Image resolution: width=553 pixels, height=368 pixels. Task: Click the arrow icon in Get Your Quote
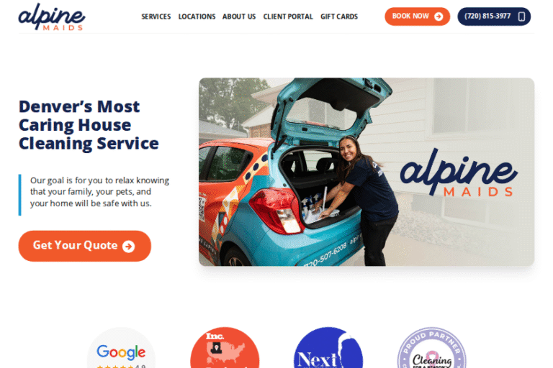tap(128, 246)
